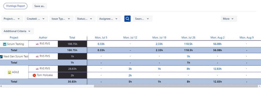Open the Project filter dropdown

coord(12,19)
